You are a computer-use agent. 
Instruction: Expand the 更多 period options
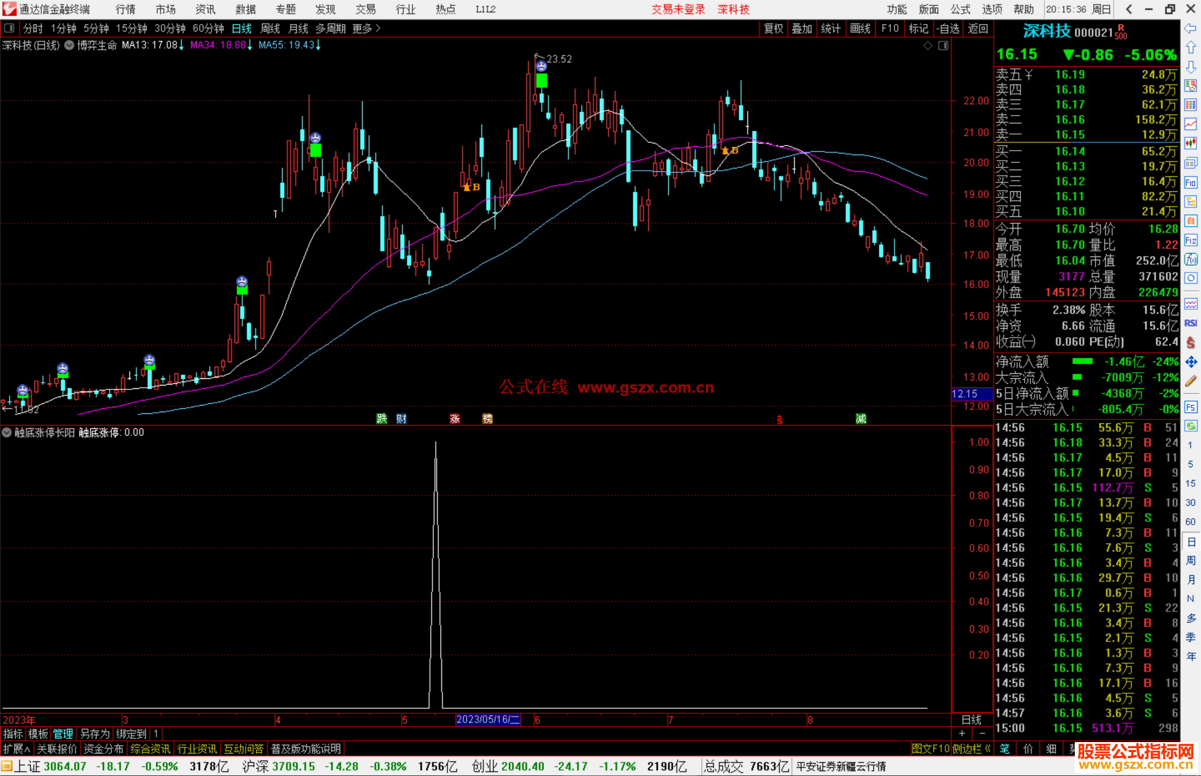pyautogui.click(x=366, y=28)
